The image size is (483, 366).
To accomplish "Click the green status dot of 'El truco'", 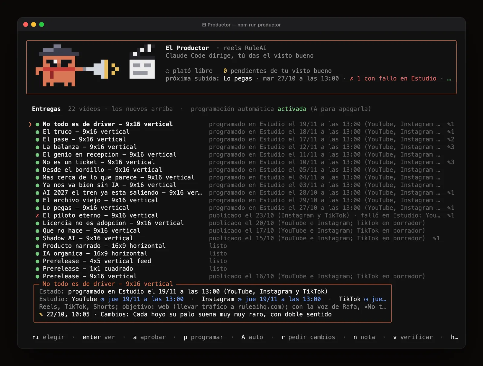I will 37,132.
